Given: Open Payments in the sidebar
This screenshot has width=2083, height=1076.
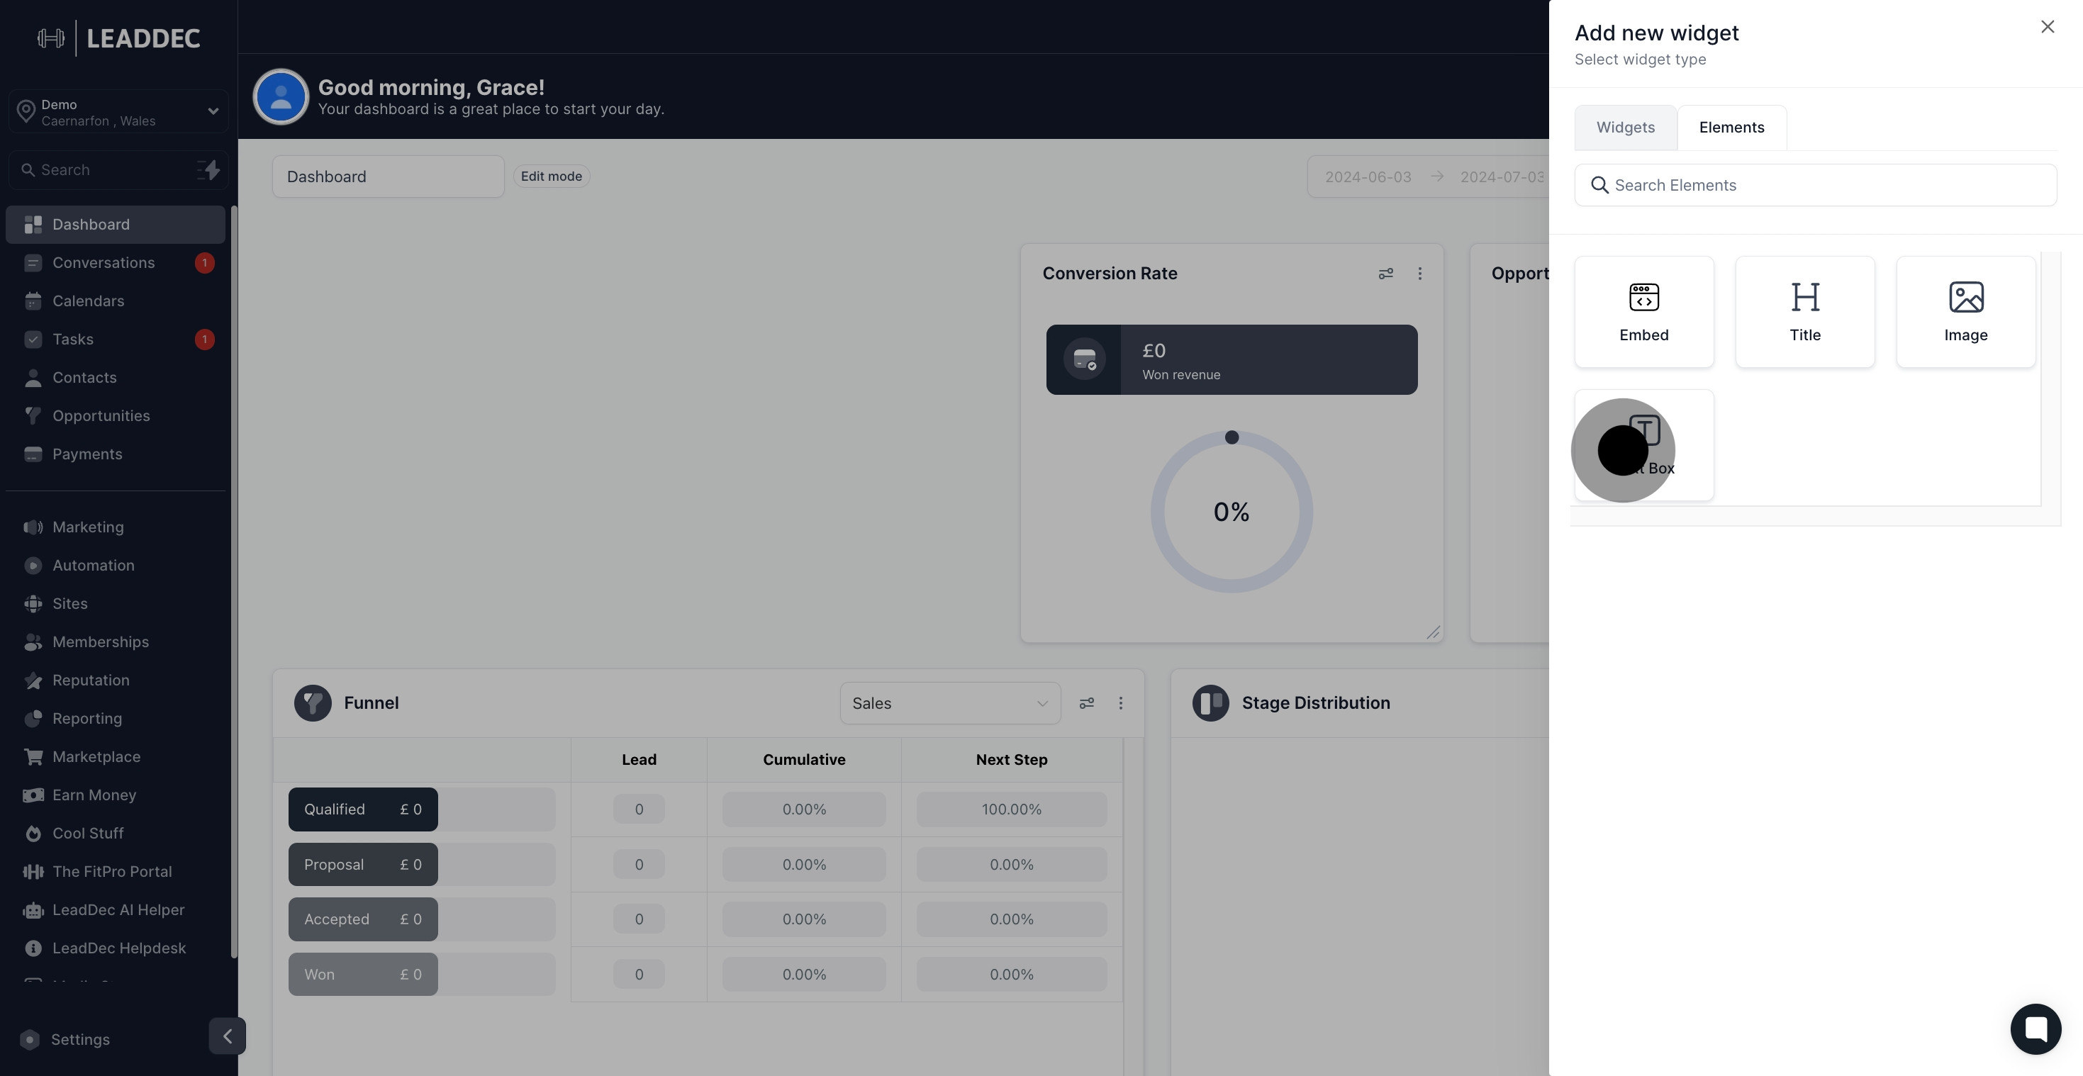Looking at the screenshot, I should coord(115,454).
